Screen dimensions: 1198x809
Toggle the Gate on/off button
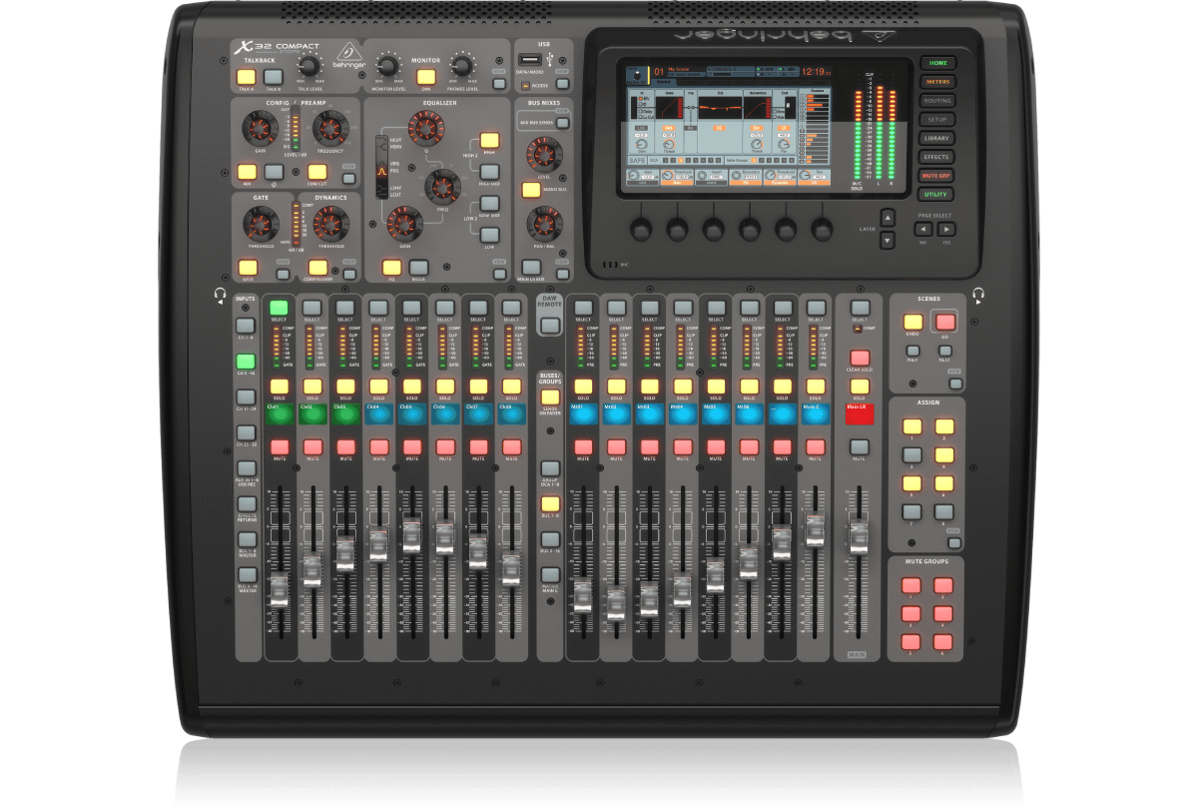[x=247, y=267]
